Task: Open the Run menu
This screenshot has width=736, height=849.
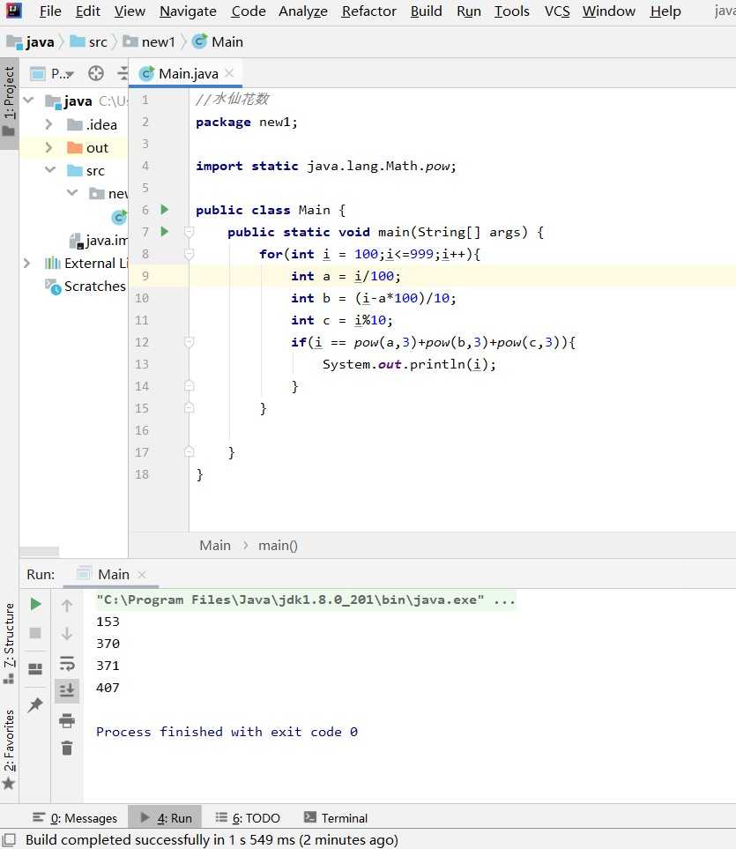Action: tap(469, 11)
